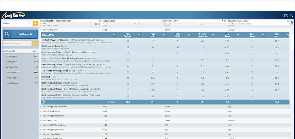
Task: Click the funnel icon in Local Searches filter
Action: click(x=166, y=24)
